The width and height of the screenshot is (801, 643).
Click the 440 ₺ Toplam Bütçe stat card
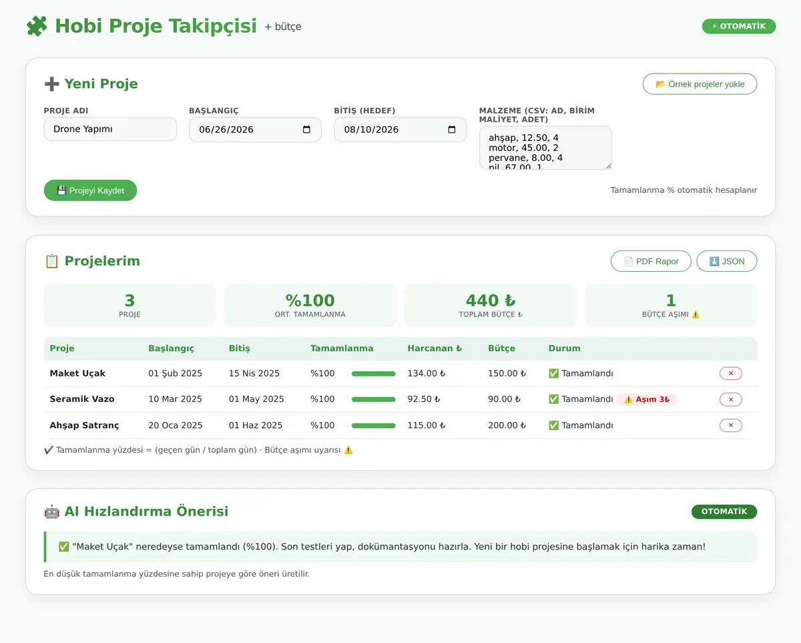click(x=491, y=305)
